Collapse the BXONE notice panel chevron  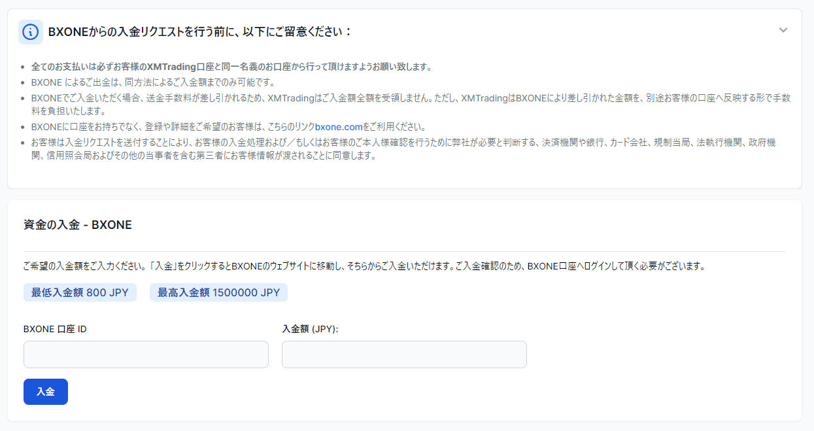pos(783,30)
